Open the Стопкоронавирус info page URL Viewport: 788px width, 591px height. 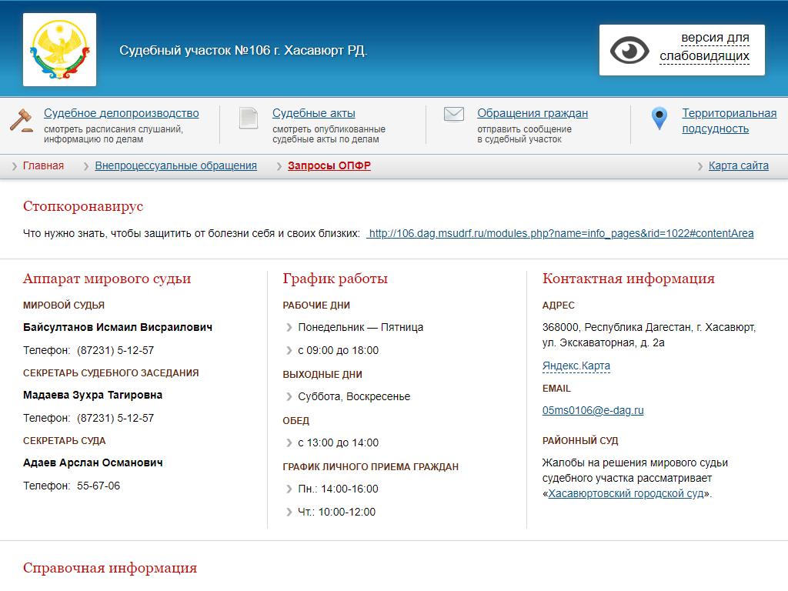tap(560, 233)
